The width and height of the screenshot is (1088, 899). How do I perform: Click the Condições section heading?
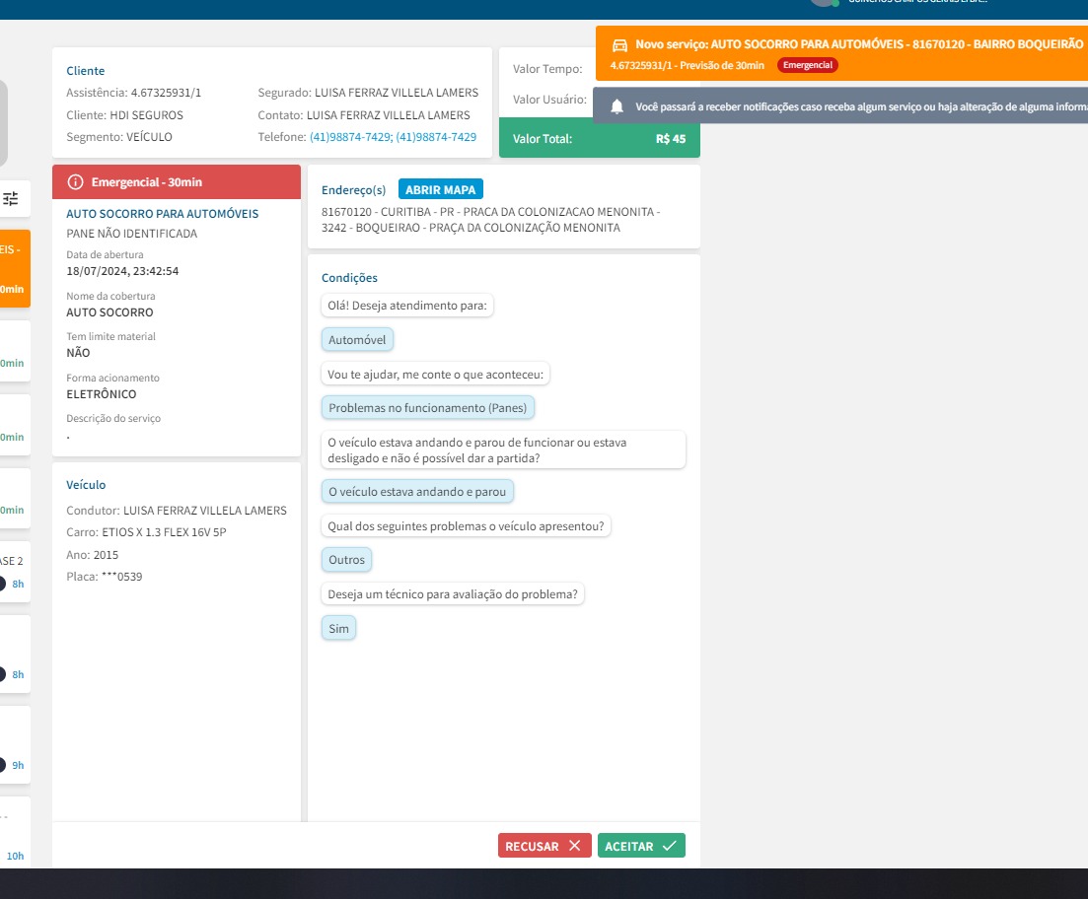(350, 277)
